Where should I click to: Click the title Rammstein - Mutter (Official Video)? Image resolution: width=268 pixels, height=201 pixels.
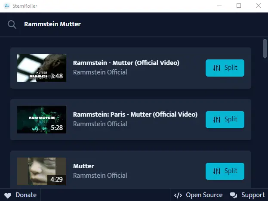(x=126, y=63)
